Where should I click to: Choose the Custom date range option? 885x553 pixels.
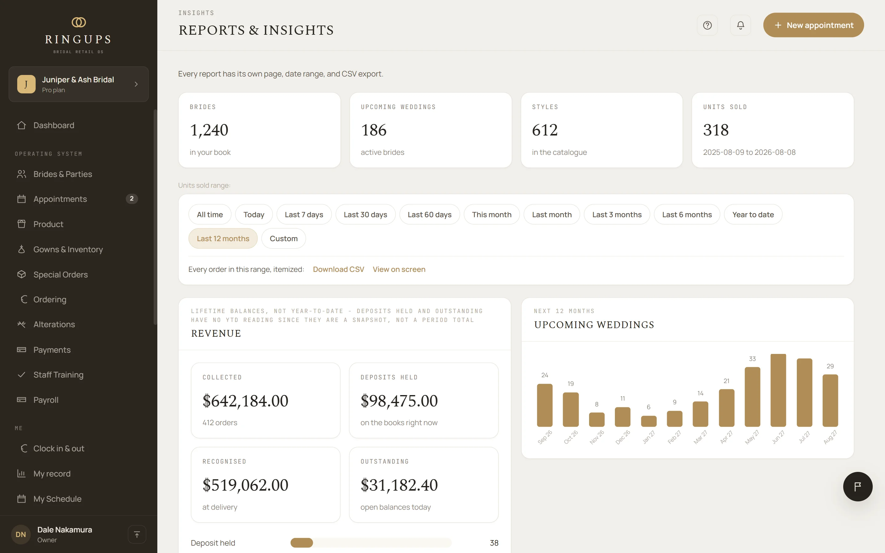(283, 238)
